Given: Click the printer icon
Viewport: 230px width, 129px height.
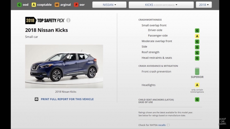Looking at the screenshot, I should [36, 99].
